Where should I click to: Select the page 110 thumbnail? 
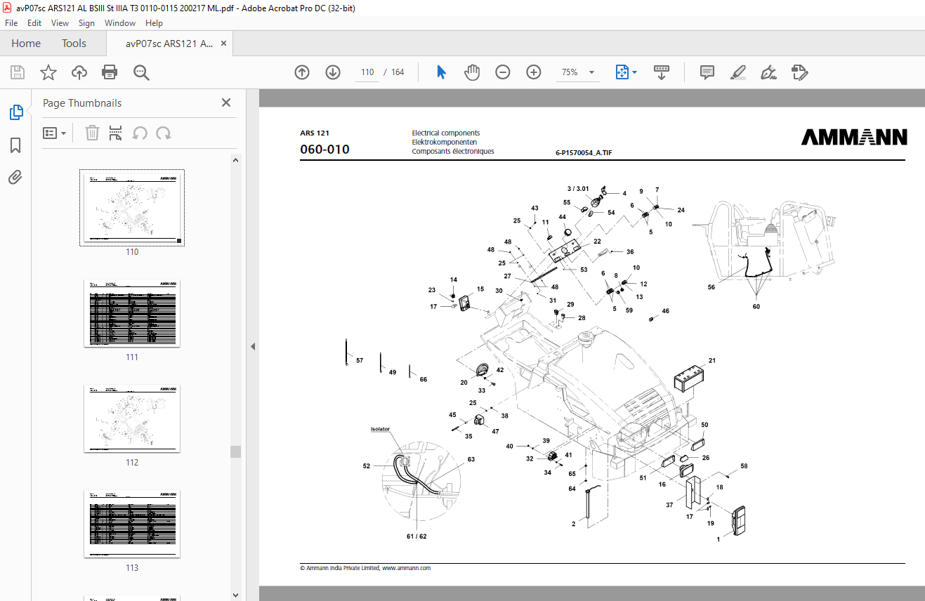[x=132, y=208]
